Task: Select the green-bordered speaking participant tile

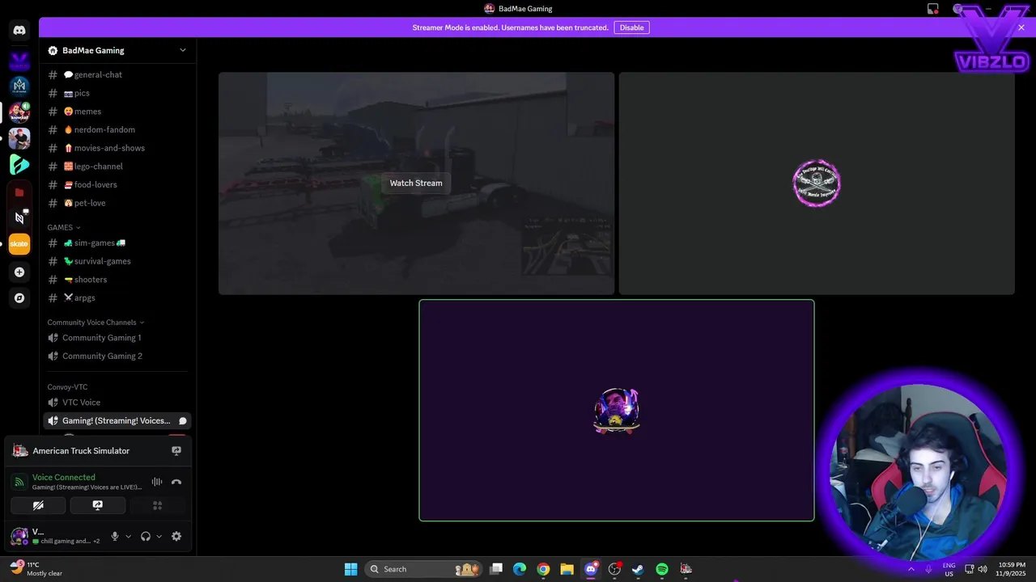Action: tap(617, 411)
